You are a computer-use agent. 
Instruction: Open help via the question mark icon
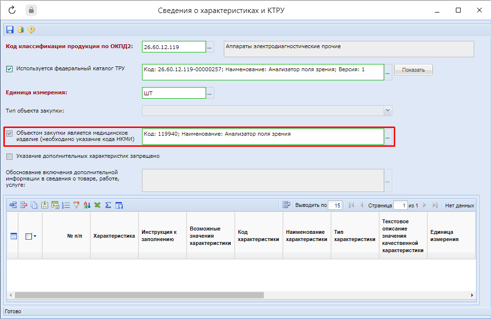point(31,30)
